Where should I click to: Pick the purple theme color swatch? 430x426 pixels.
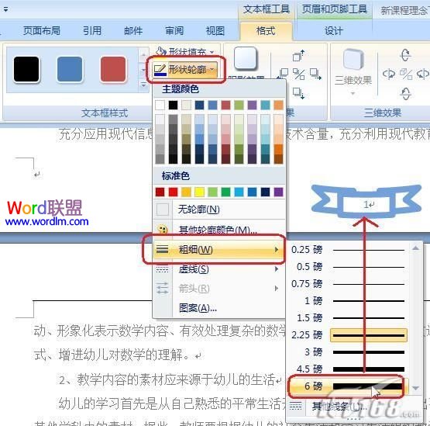(x=252, y=105)
